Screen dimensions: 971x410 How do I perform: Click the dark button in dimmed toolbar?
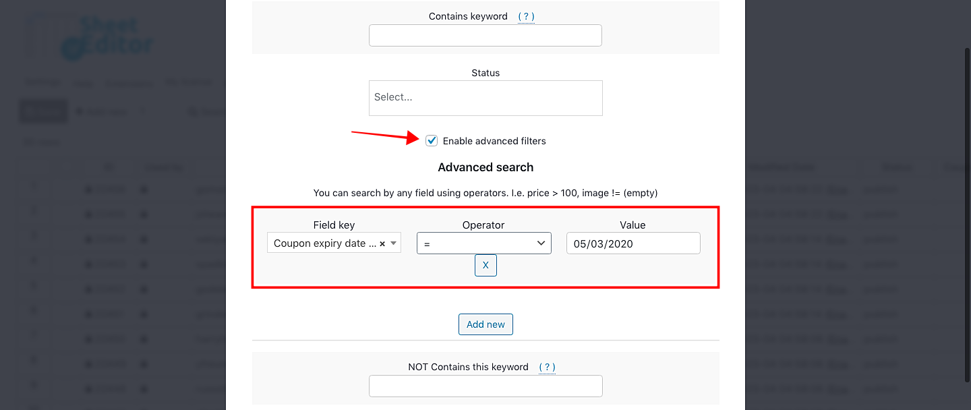click(43, 112)
